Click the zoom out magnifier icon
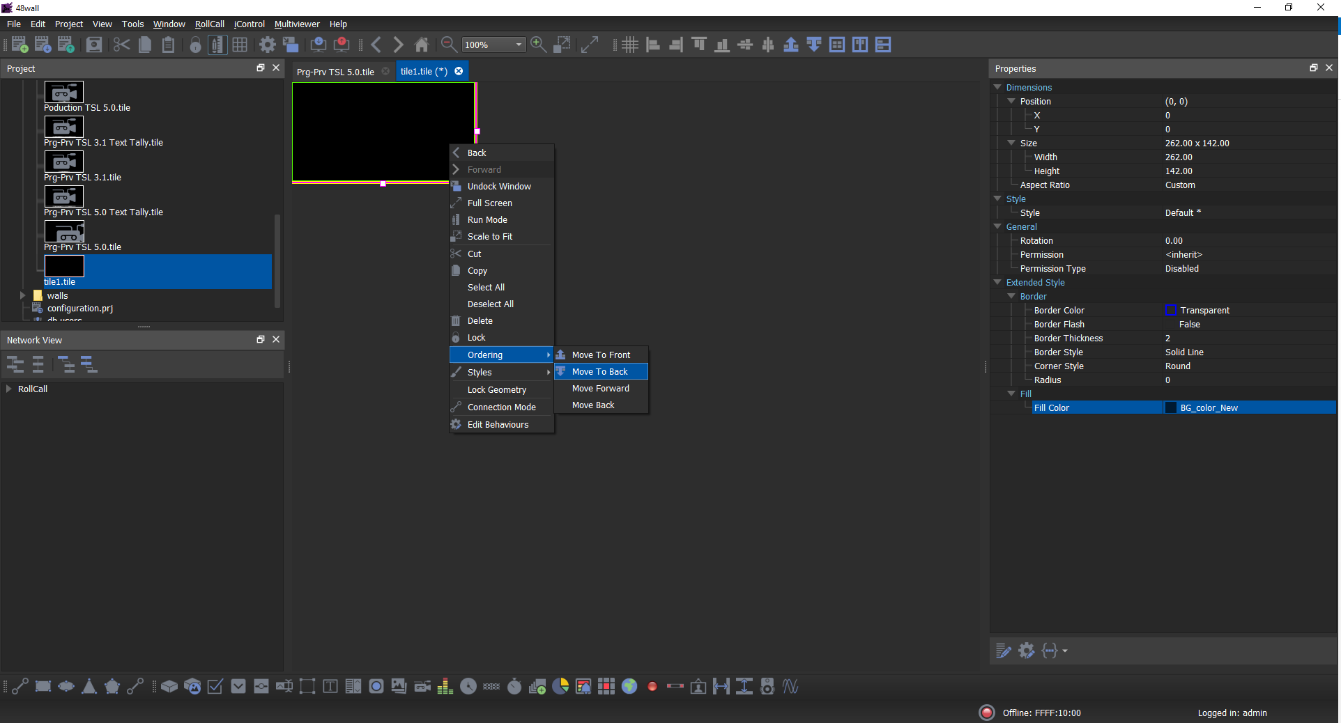This screenshot has width=1341, height=723. point(449,45)
